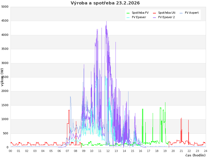Select the 24 hour tick at the axis end
The image size is (211, 158).
(x=205, y=151)
